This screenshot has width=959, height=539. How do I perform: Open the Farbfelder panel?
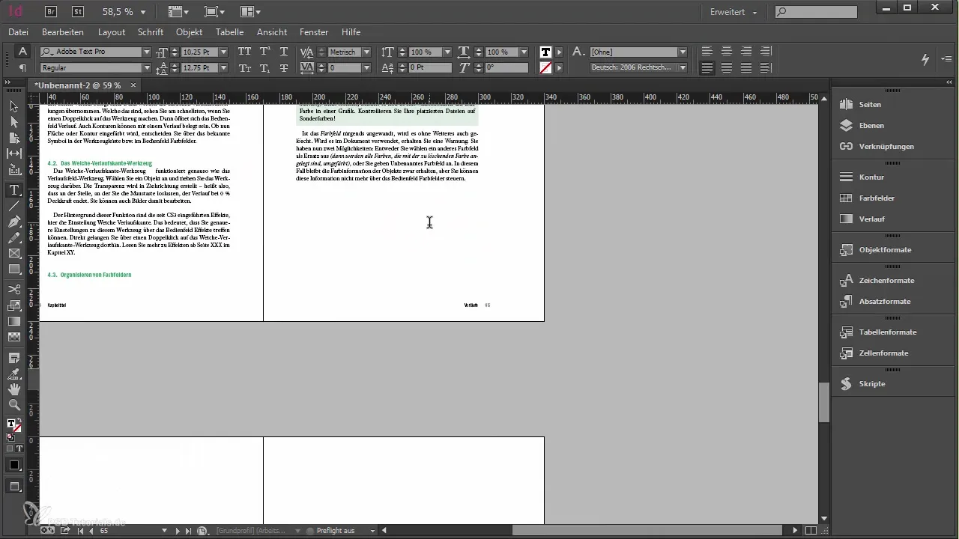[x=877, y=198]
